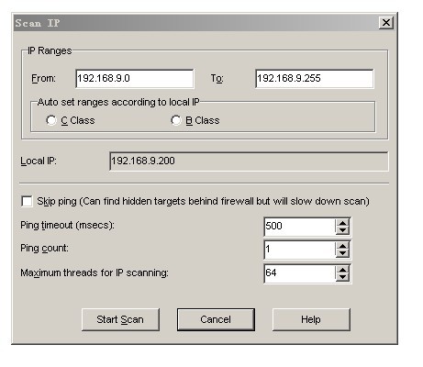Viewport: 423px width, 367px height.
Task: Select the B Class radio button
Action: (176, 120)
